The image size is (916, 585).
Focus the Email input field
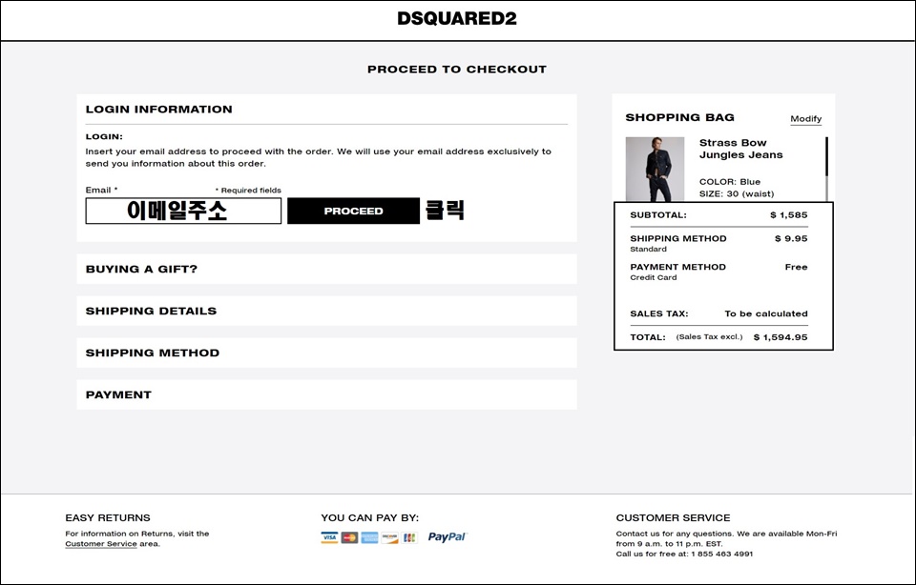tap(183, 211)
